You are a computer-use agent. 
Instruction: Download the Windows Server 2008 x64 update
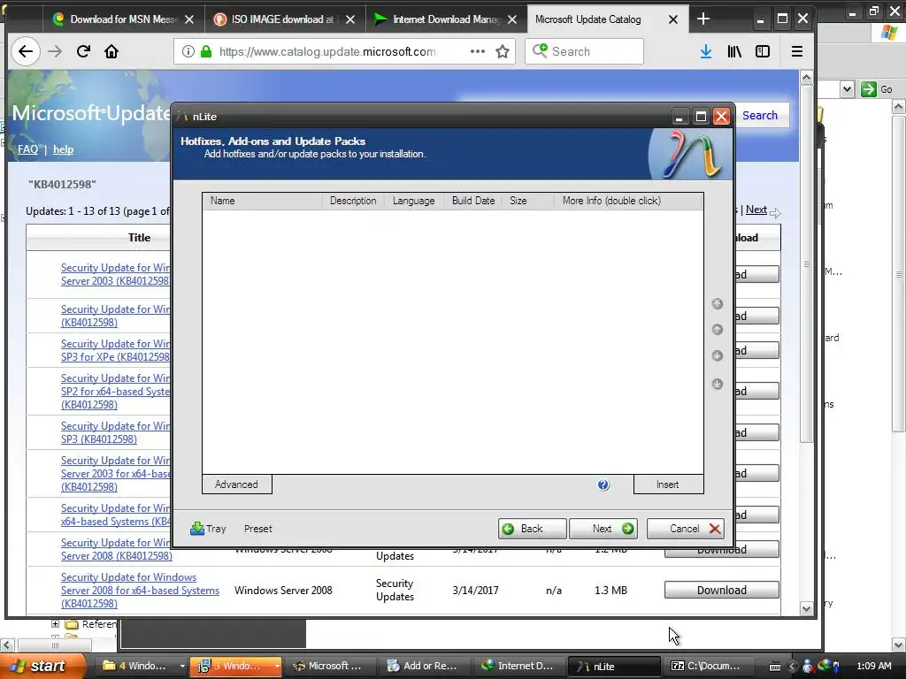click(722, 590)
